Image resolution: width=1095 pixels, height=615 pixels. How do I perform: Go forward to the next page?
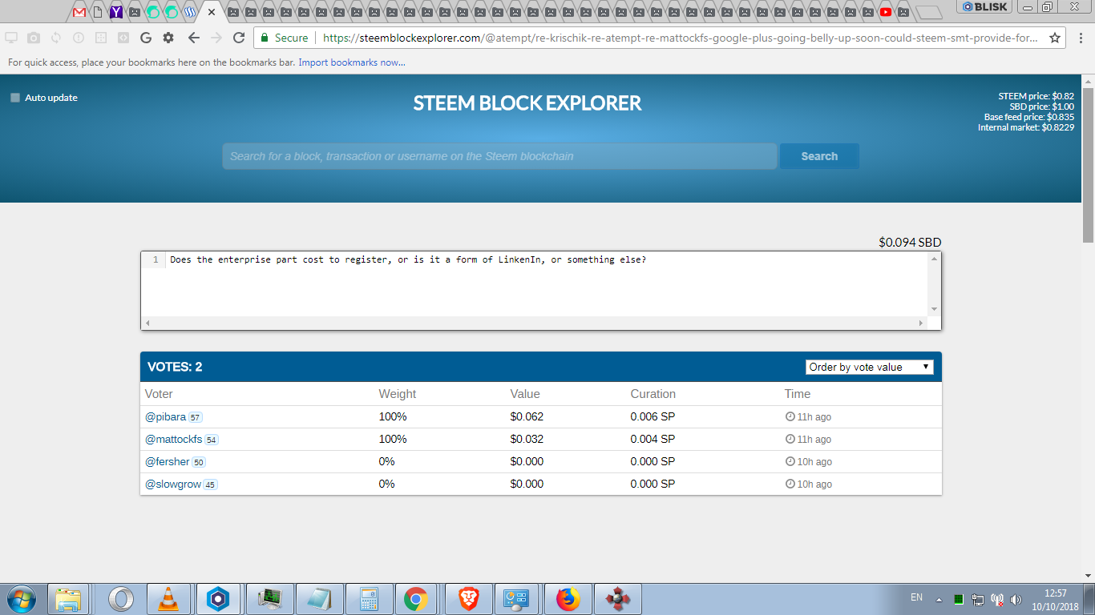point(216,38)
